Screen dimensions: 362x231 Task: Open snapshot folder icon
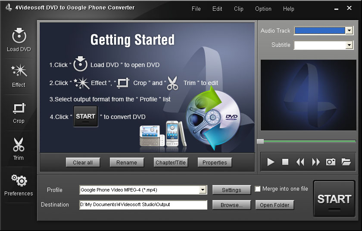tap(346, 162)
